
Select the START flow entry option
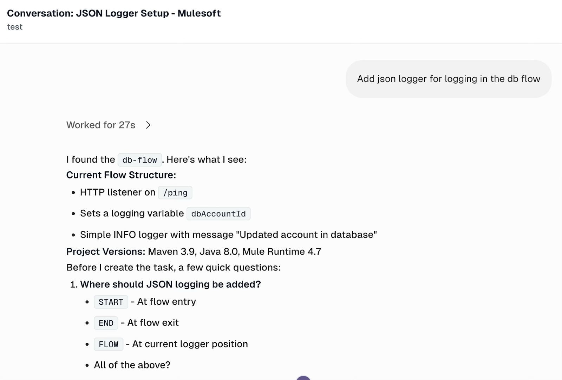pos(111,302)
